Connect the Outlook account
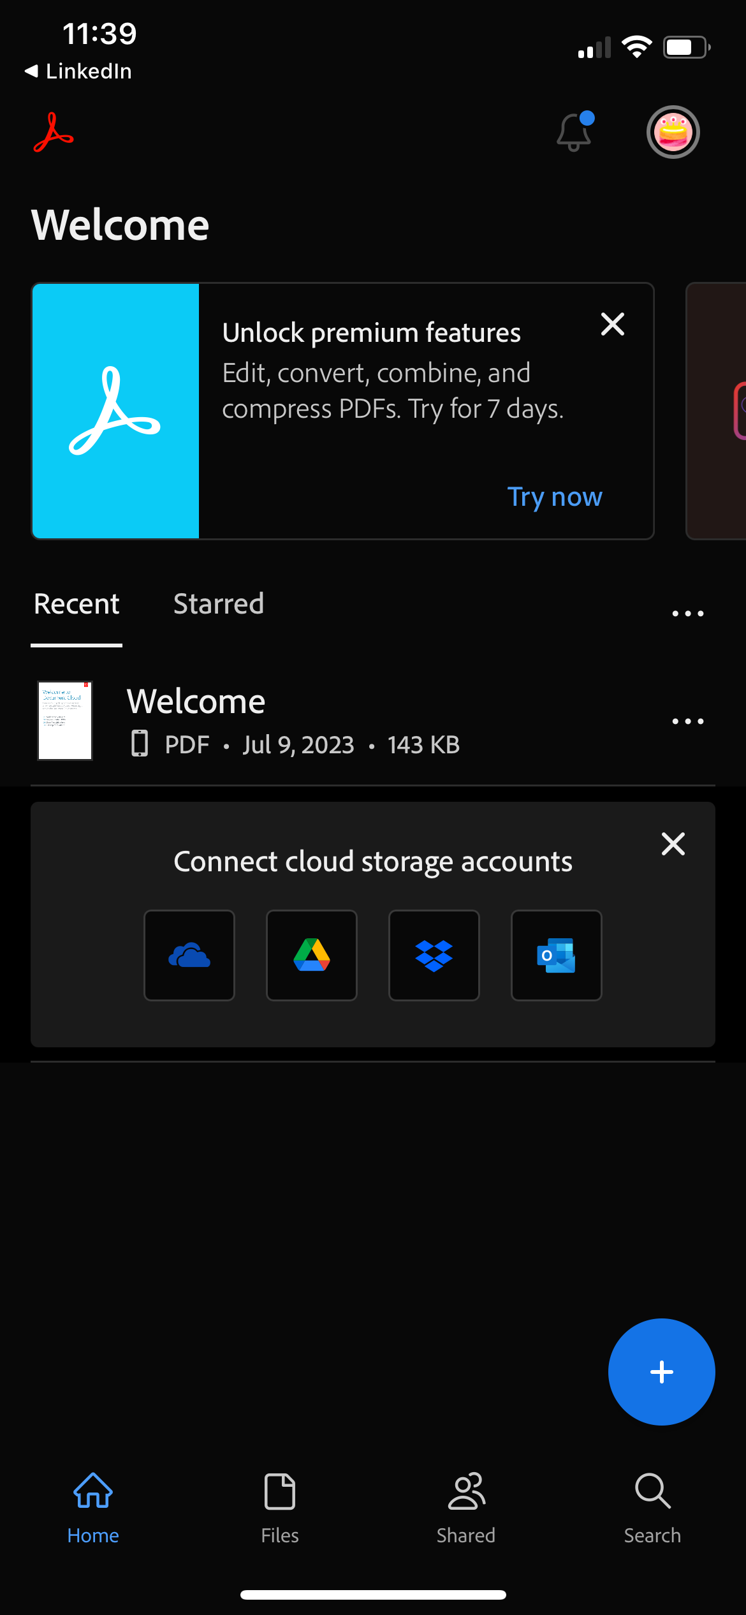The height and width of the screenshot is (1615, 746). (x=557, y=955)
